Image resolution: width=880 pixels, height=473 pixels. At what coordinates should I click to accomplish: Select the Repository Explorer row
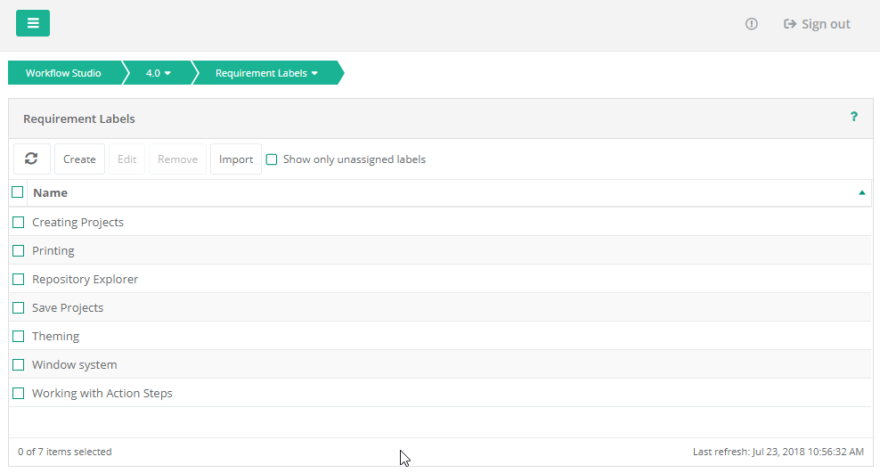tap(86, 279)
